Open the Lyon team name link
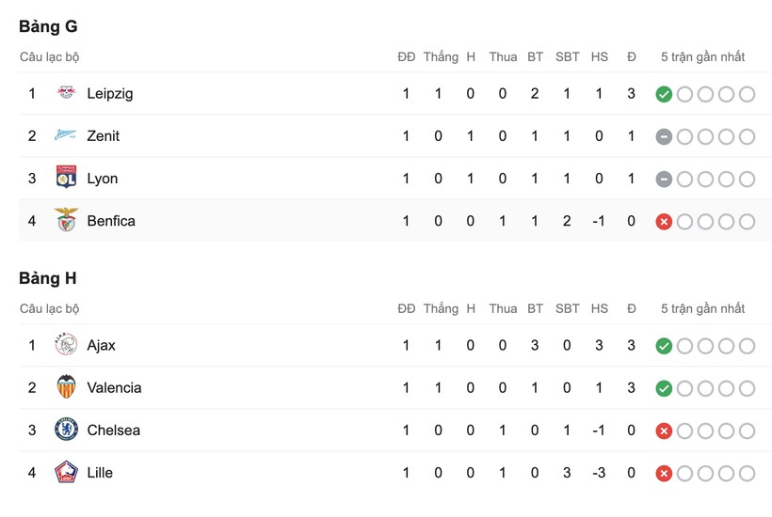Image resolution: width=772 pixels, height=517 pixels. [102, 179]
